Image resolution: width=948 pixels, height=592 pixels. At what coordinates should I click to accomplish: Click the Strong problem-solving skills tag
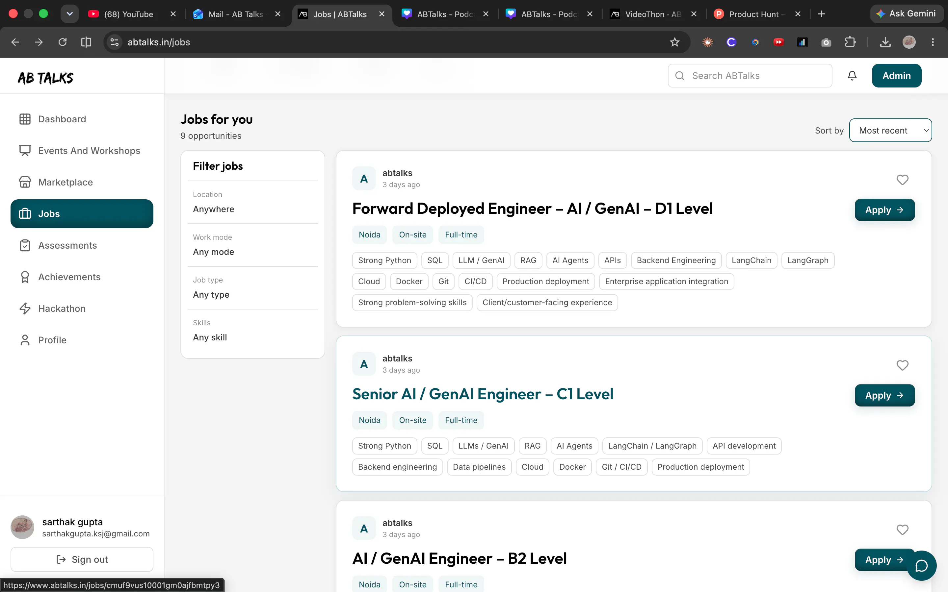click(x=412, y=303)
